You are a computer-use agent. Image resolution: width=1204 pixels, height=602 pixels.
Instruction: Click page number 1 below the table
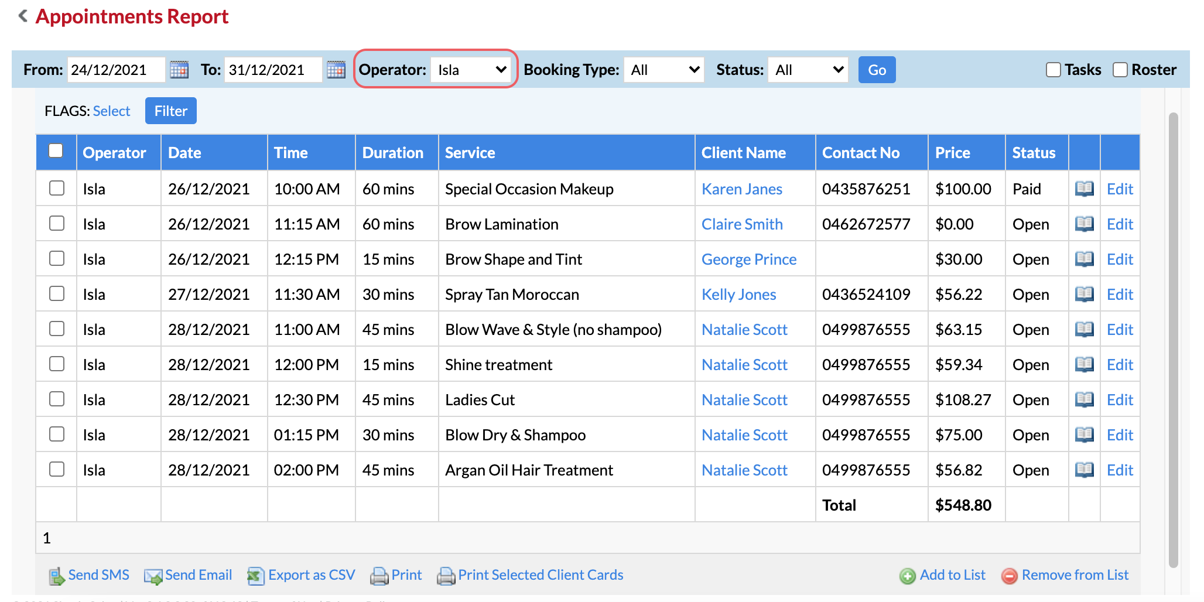pos(47,538)
